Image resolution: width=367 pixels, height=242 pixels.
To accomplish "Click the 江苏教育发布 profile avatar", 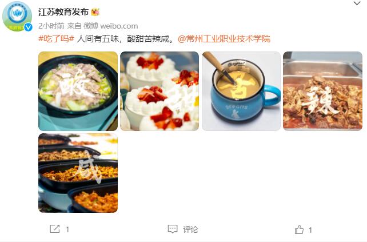I will pyautogui.click(x=17, y=16).
